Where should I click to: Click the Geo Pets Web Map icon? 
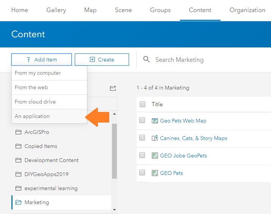point(154,121)
